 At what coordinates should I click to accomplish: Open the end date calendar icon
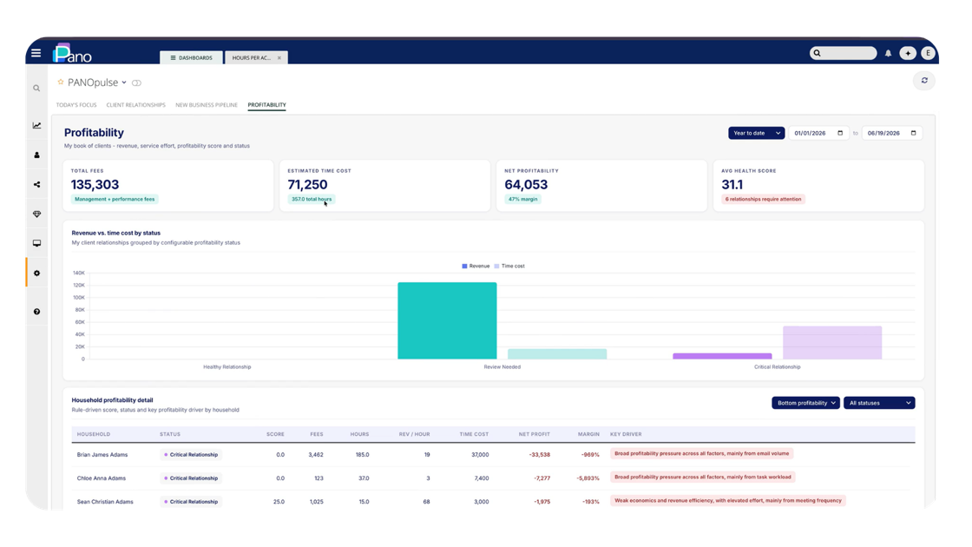(x=913, y=133)
